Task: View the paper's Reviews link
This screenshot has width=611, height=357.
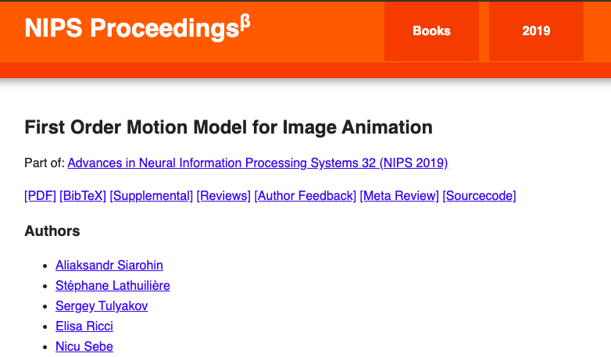Action: pos(223,196)
